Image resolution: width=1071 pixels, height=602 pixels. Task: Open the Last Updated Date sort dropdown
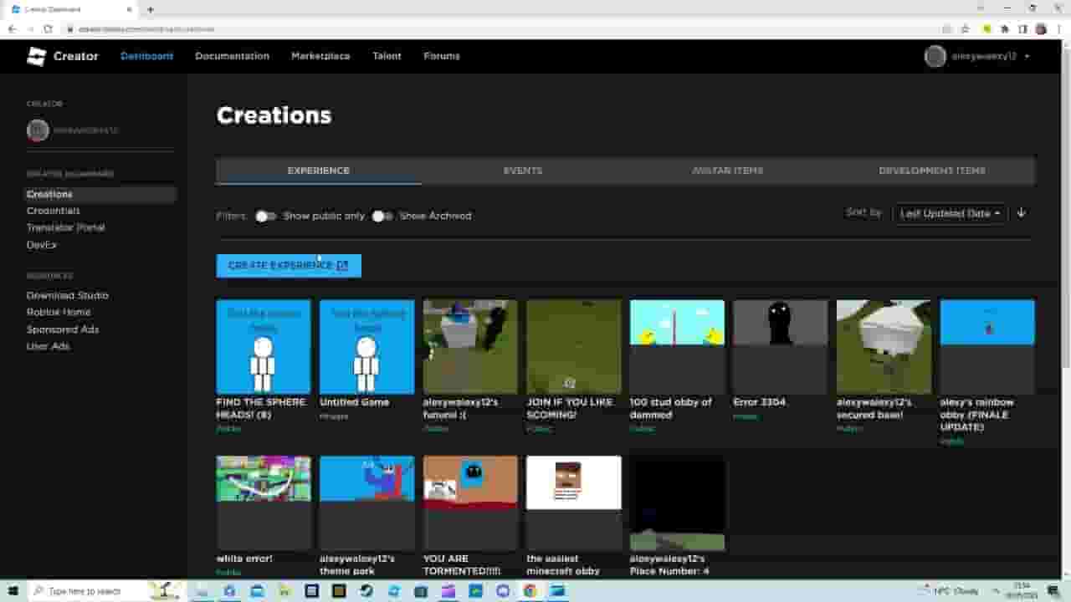pyautogui.click(x=951, y=213)
